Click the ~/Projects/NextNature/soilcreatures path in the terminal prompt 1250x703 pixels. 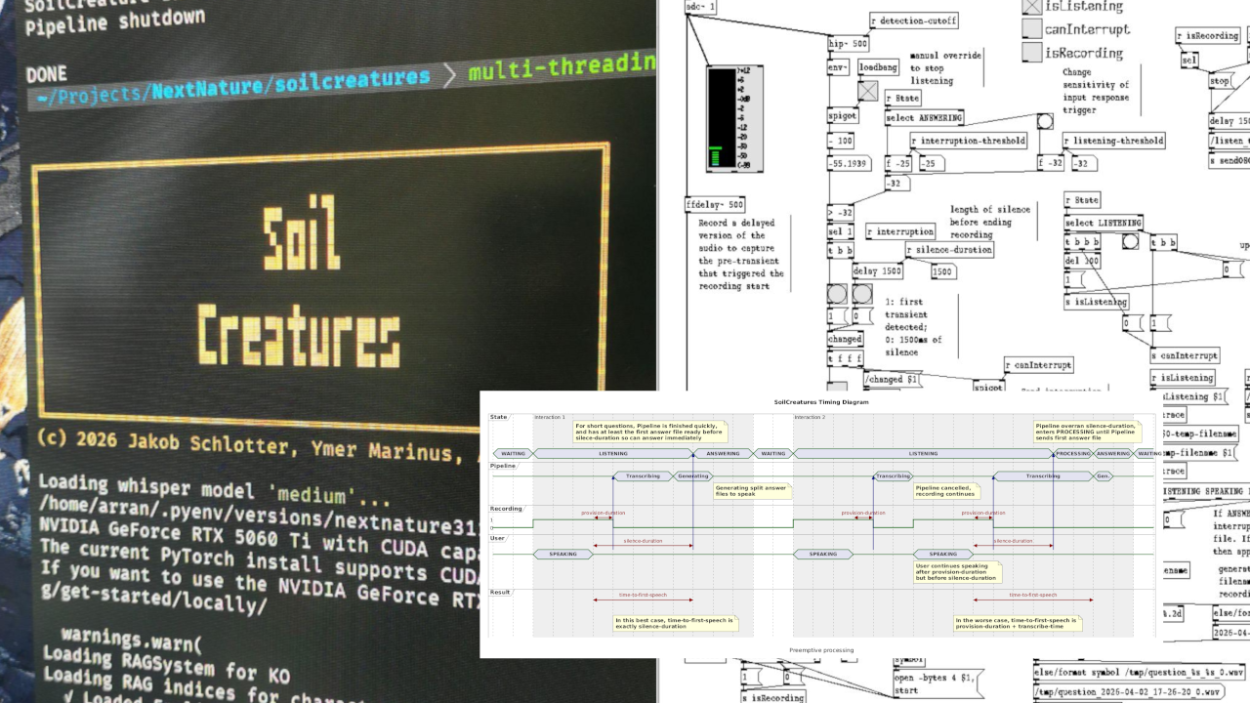232,88
